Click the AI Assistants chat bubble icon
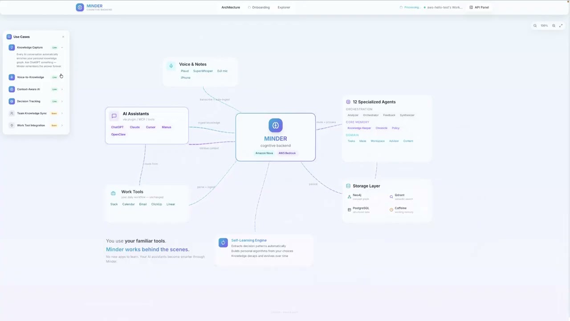 click(114, 116)
